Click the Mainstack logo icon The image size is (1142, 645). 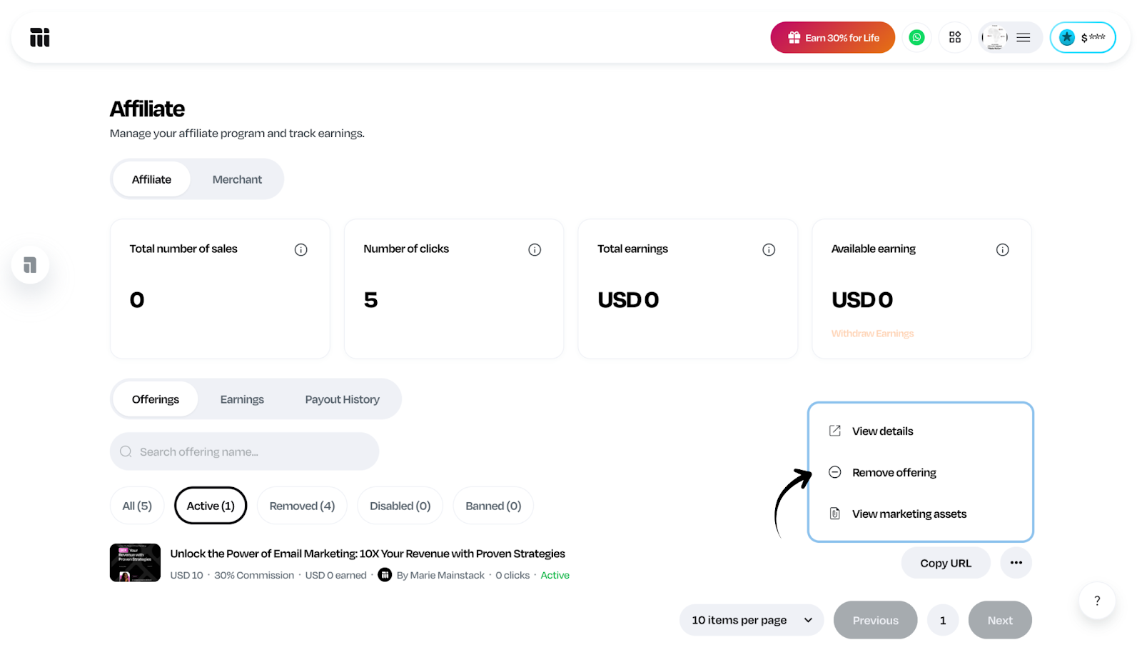point(40,37)
